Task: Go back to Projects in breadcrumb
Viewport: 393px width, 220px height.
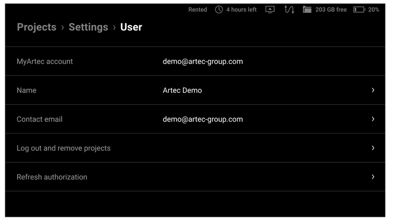Action: [x=36, y=27]
